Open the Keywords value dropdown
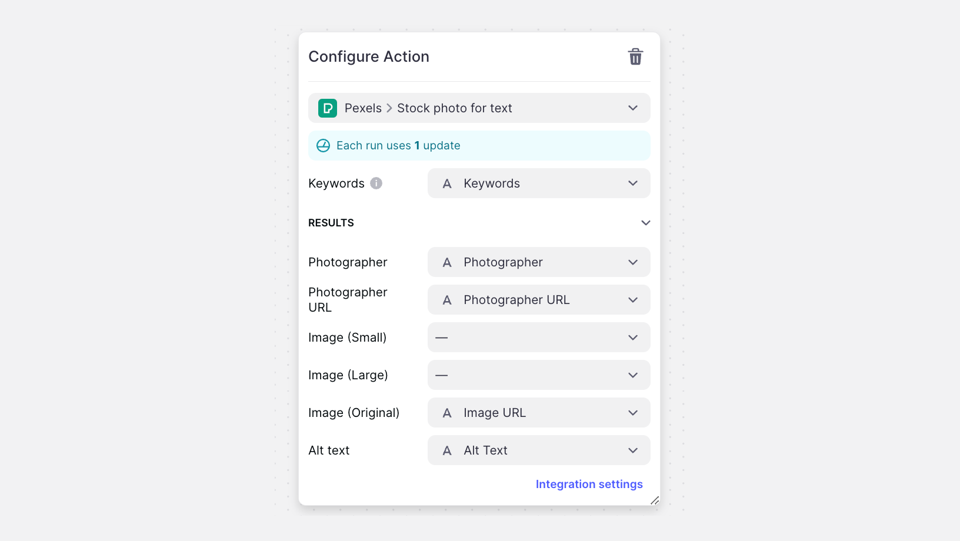Screen dimensions: 960x541 (x=632, y=183)
